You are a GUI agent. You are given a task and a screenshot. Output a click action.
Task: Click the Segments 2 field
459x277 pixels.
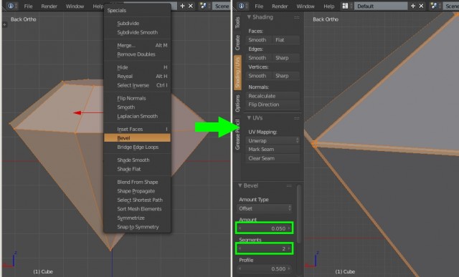265,248
